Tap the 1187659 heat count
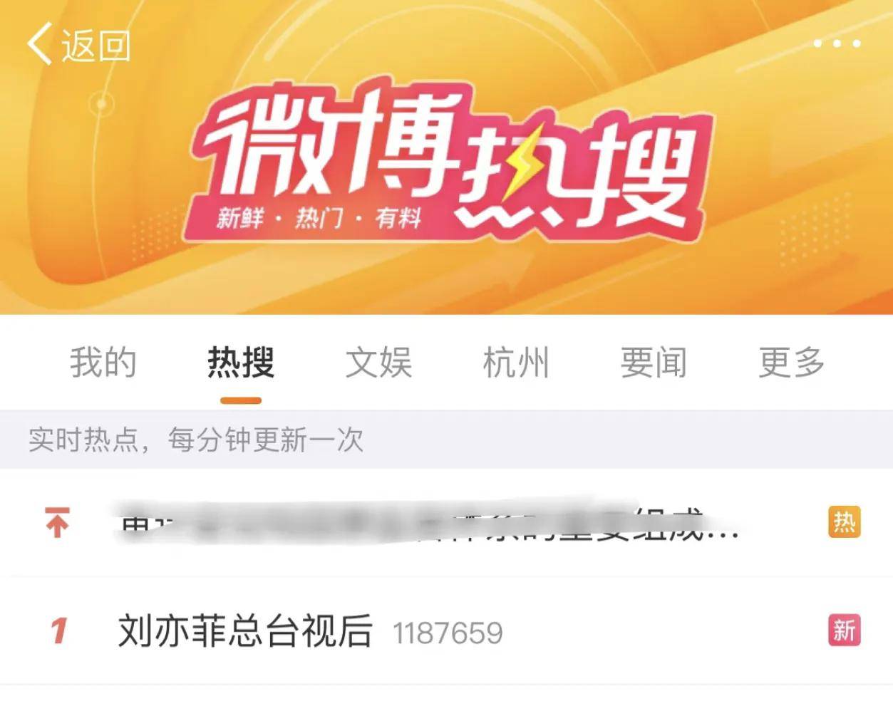Viewport: 893px width, 701px height. click(x=448, y=633)
